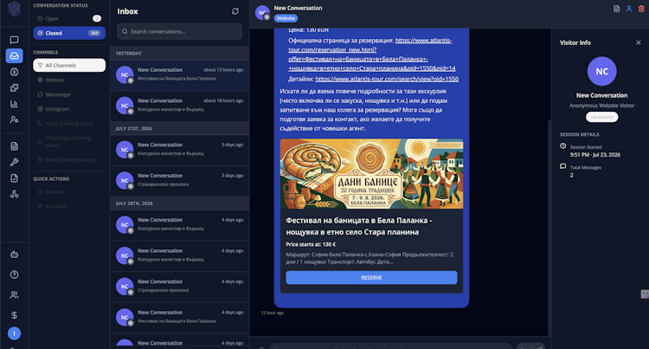Open the team members icon in sidebar
The width and height of the screenshot is (649, 349).
14,294
